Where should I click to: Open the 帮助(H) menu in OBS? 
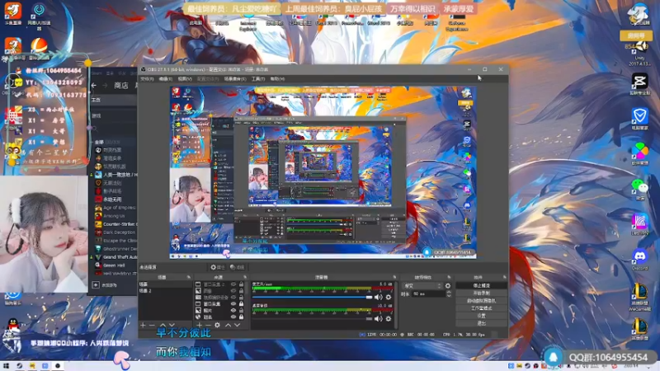coord(277,79)
